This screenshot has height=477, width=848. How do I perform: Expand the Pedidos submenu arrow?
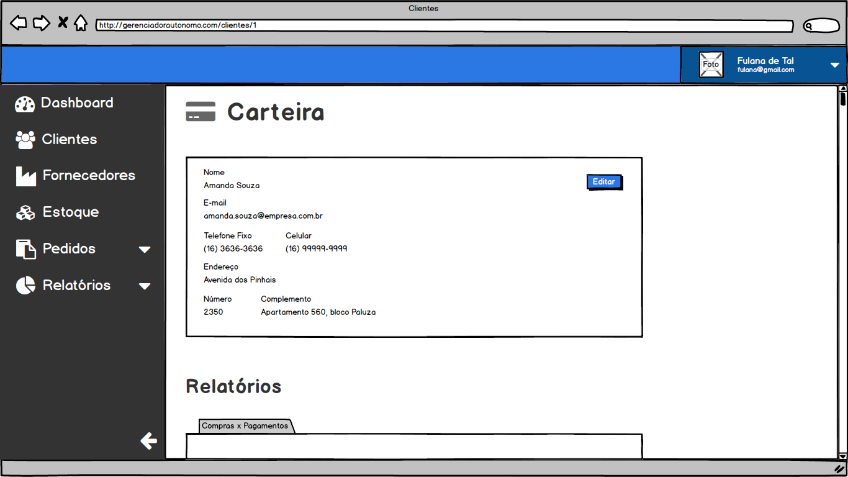coord(145,250)
